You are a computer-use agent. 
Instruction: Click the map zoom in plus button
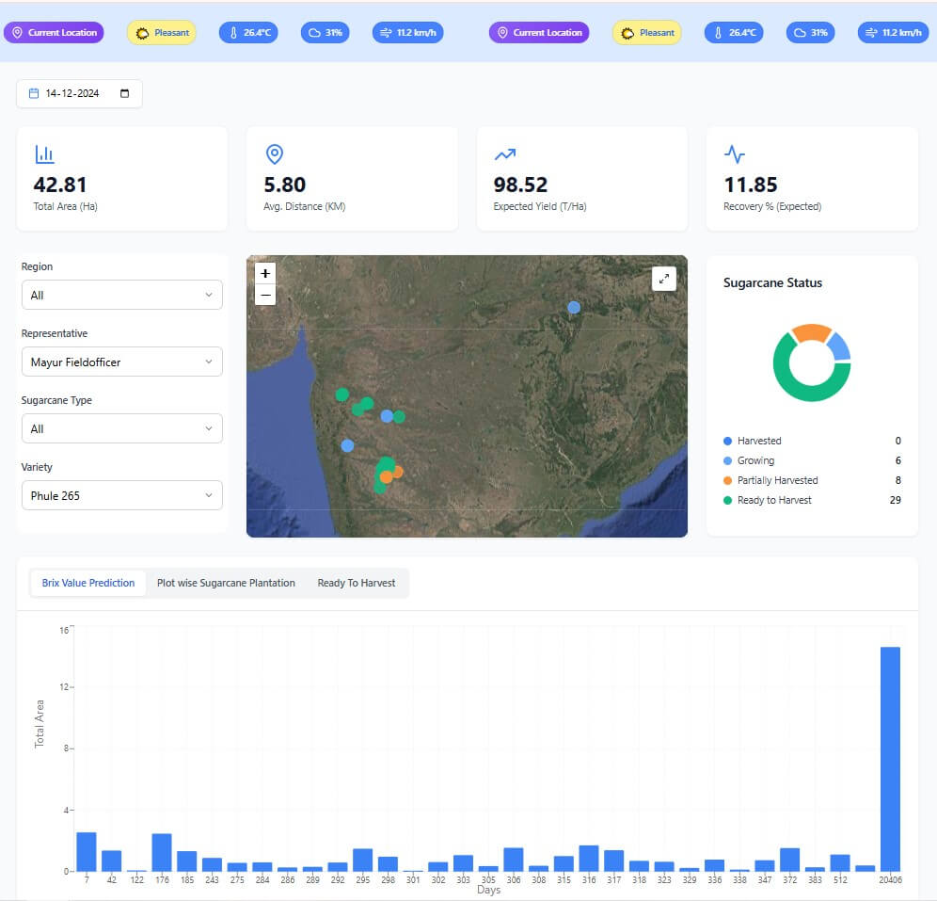click(x=265, y=273)
